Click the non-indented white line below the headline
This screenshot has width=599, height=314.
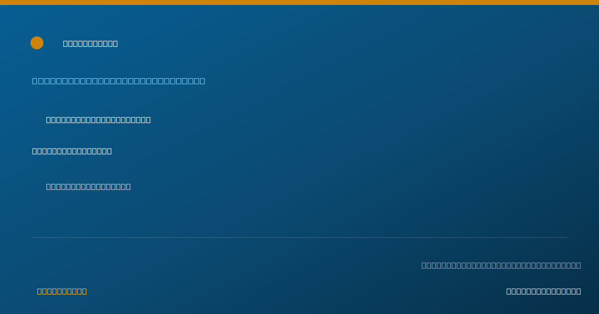[72, 151]
